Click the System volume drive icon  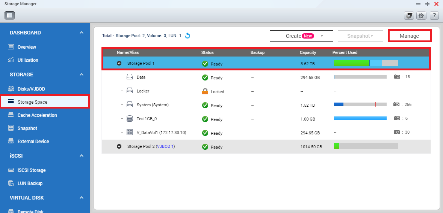pos(129,105)
